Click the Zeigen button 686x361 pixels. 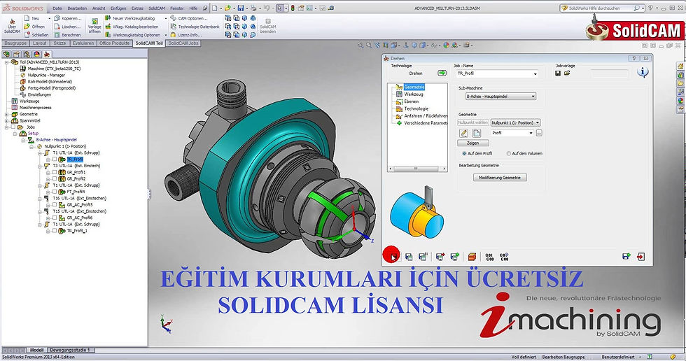(x=473, y=143)
